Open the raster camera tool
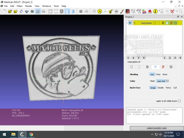Screen dimensions: 184x138 (x=116, y=11)
